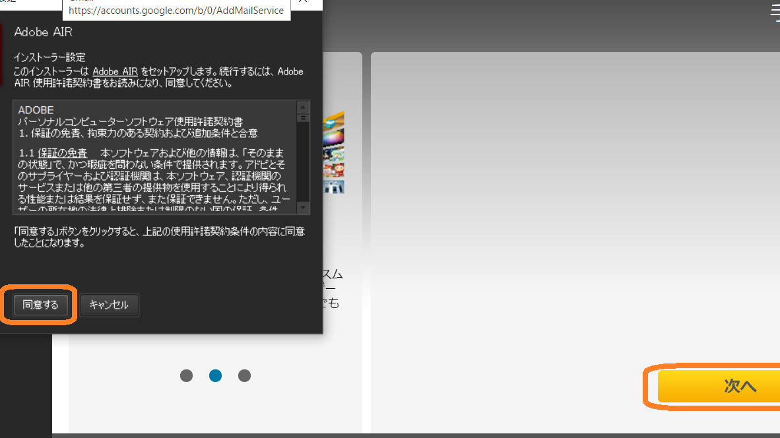
Task: Select the blue active carousel dot
Action: coord(215,376)
